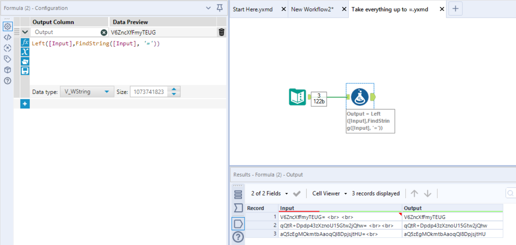516x245 pixels.
Task: Toggle the field selection checkmark in Results
Action: coord(297,193)
